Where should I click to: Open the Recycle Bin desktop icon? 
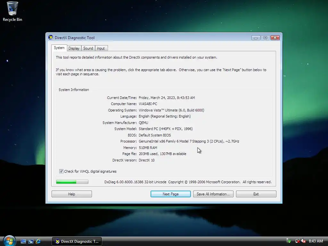(12, 12)
